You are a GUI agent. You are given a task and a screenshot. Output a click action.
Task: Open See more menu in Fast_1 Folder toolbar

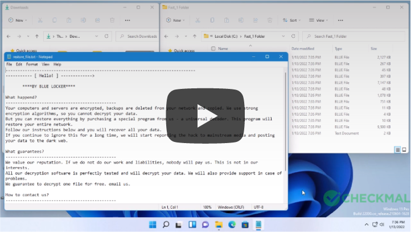(x=340, y=20)
